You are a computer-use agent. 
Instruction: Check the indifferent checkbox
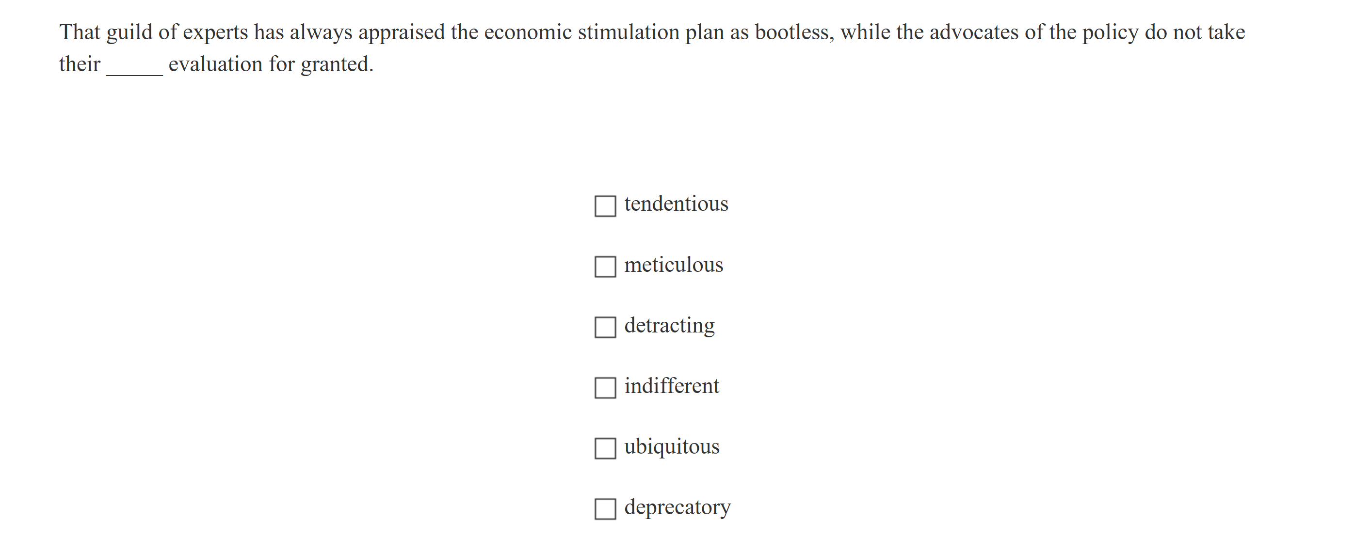[605, 387]
